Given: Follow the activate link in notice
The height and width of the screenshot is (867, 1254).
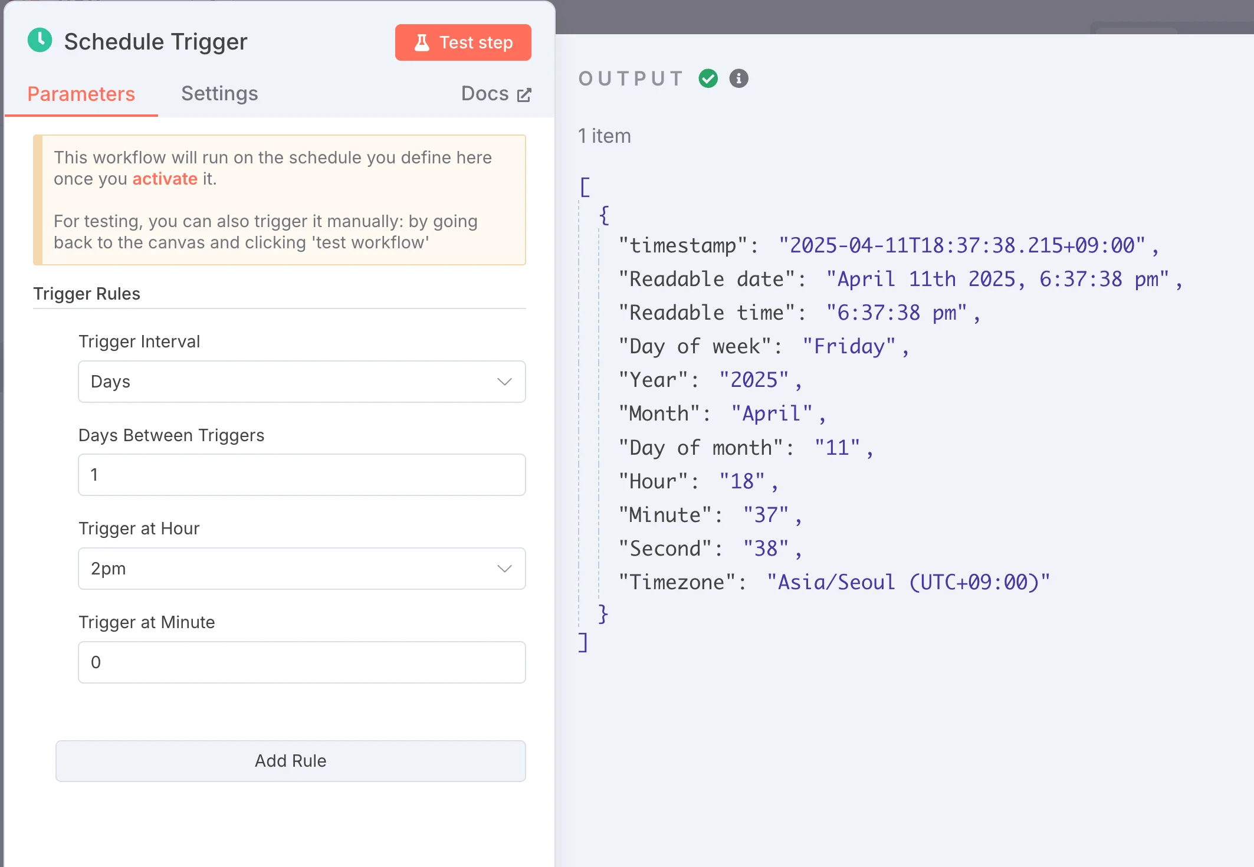Looking at the screenshot, I should coord(165,179).
